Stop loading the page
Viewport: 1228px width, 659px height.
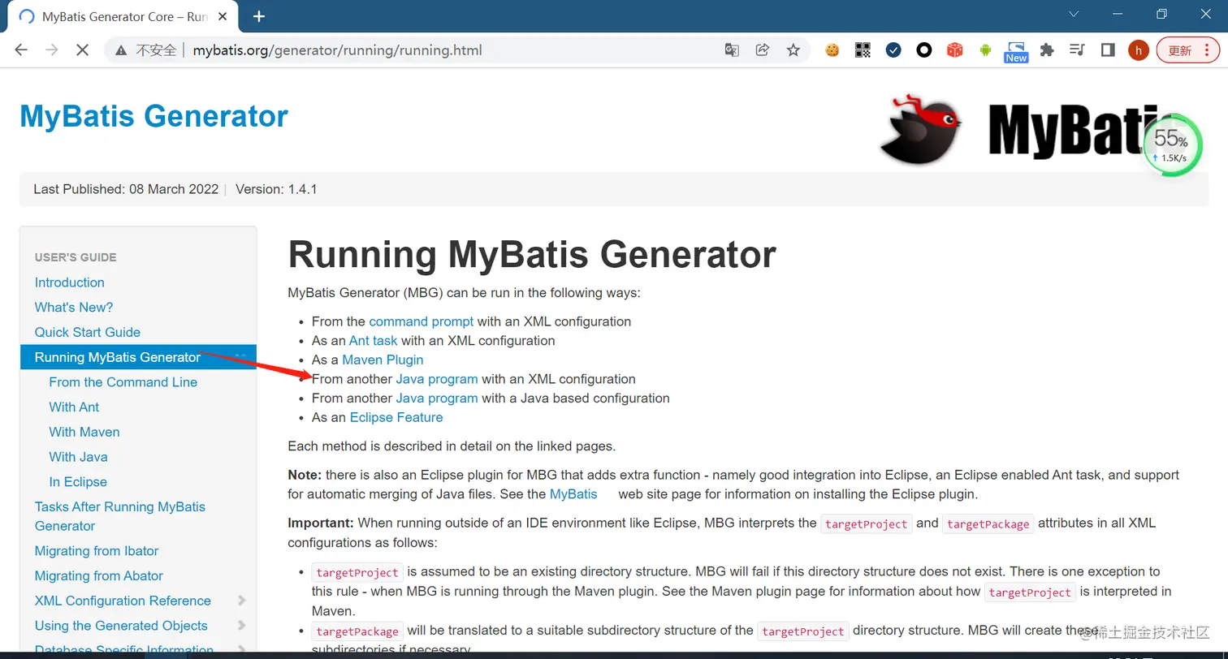(x=82, y=50)
